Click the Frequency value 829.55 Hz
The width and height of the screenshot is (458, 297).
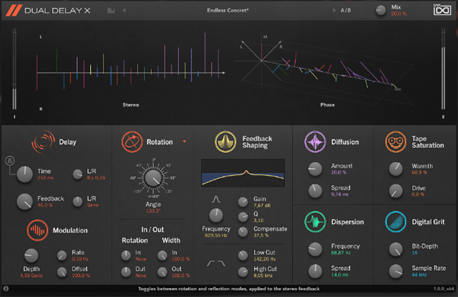[216, 235]
